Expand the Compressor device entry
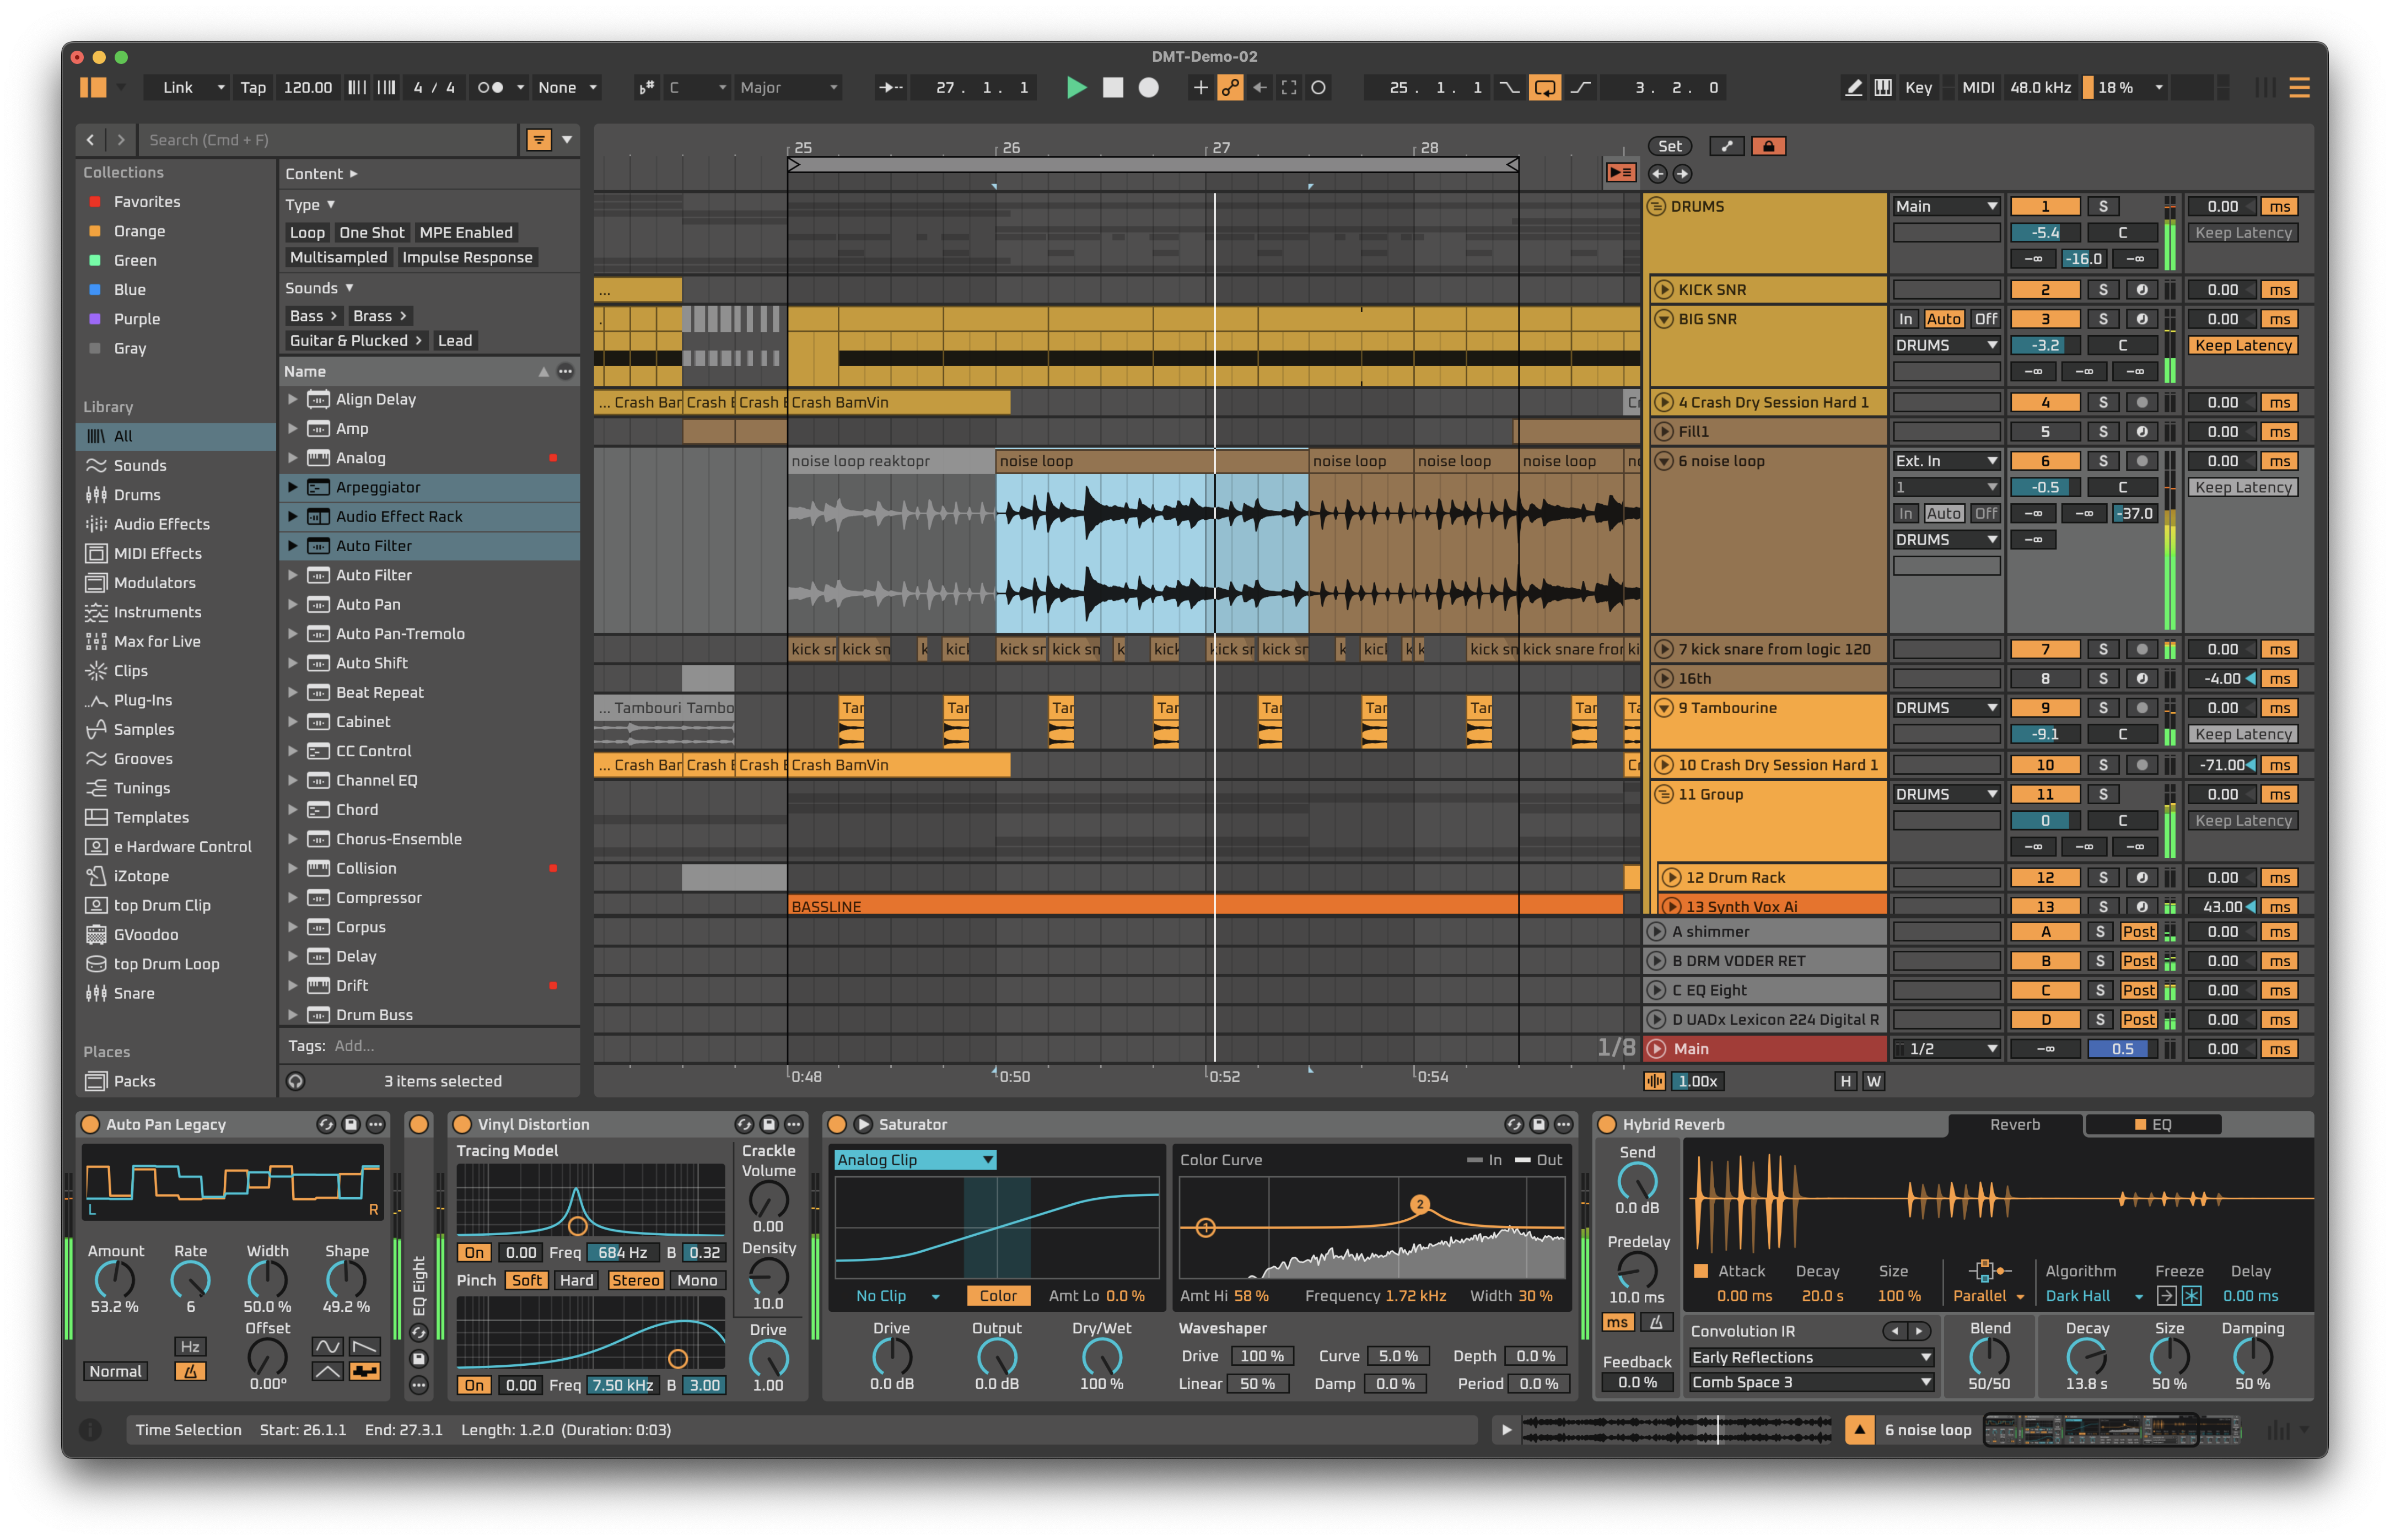This screenshot has width=2390, height=1540. (293, 897)
